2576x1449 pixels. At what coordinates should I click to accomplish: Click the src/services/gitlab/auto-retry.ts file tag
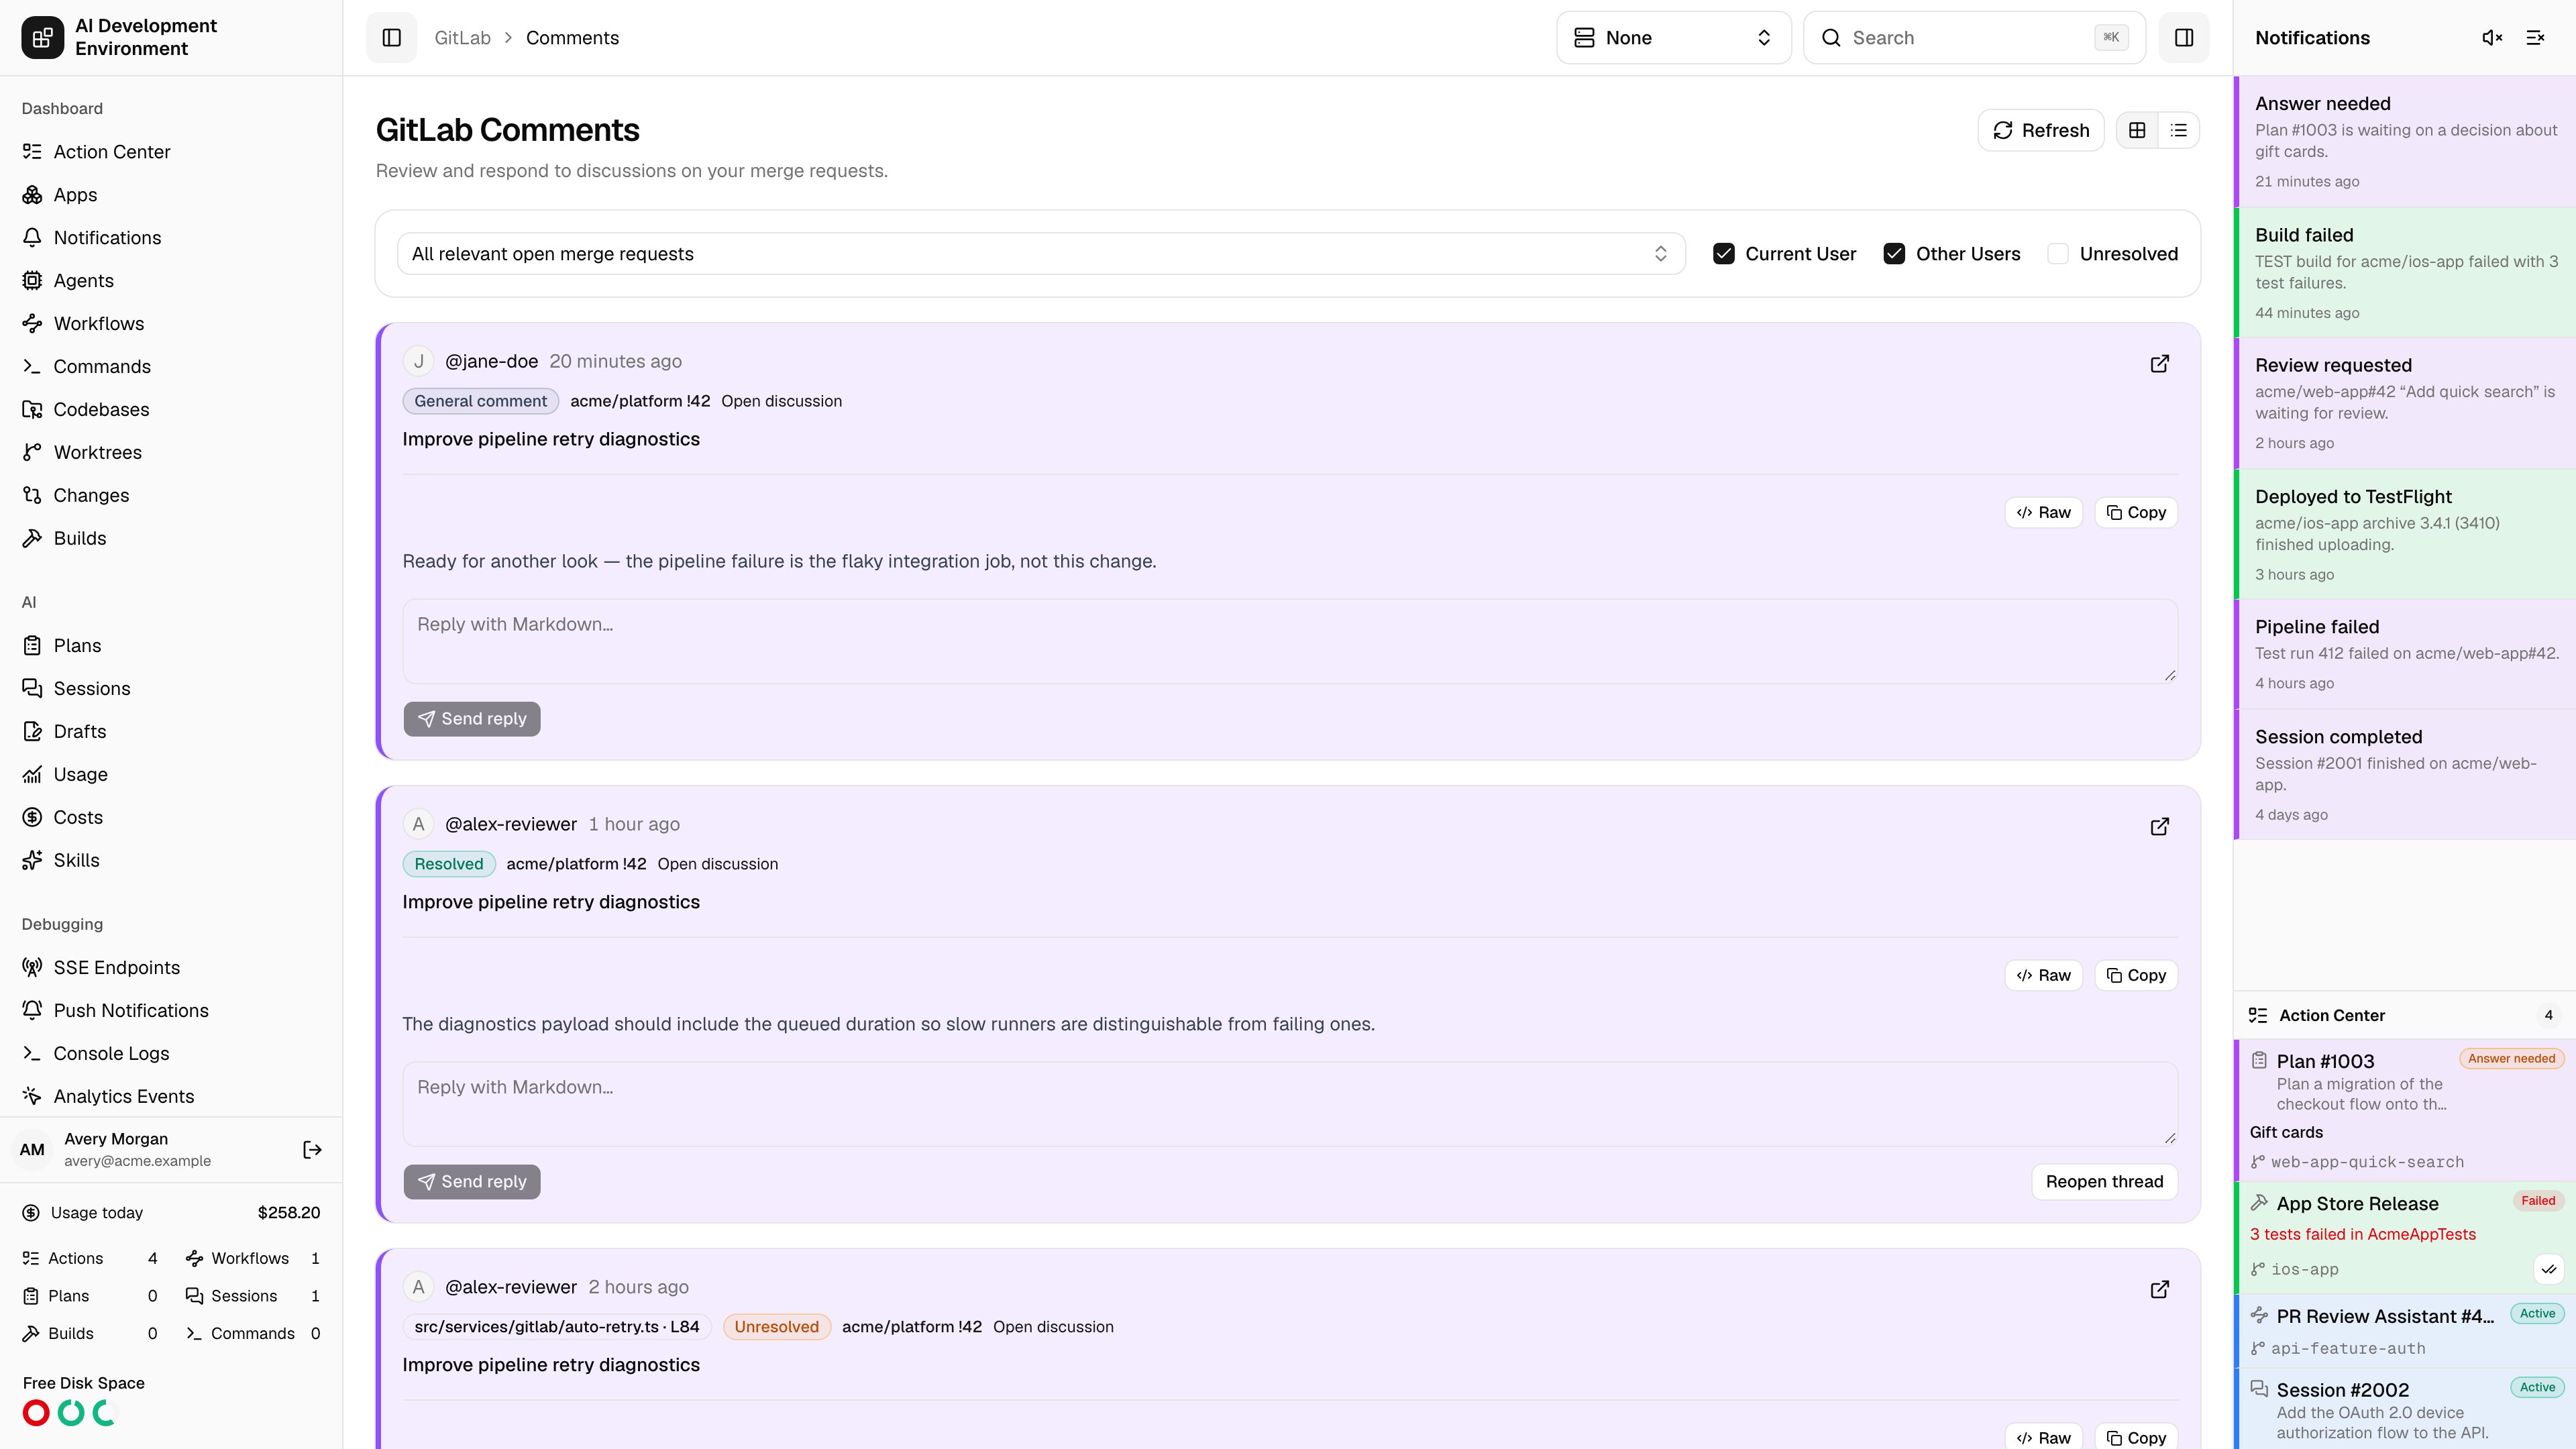[557, 1327]
